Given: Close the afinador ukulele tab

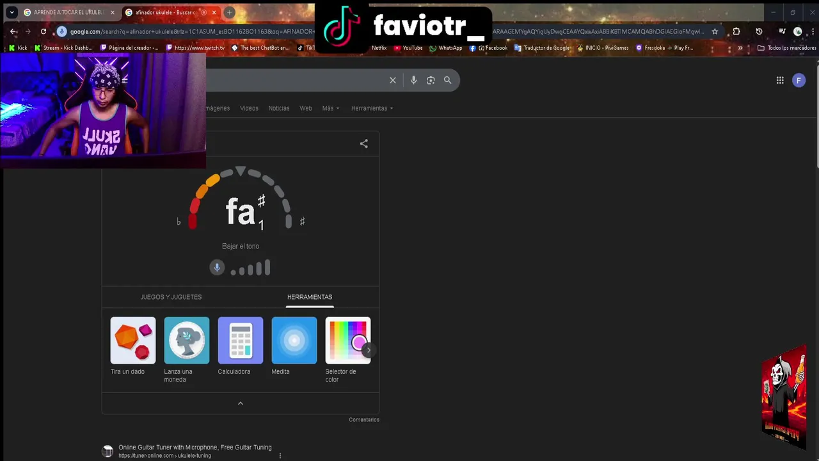Looking at the screenshot, I should point(214,12).
